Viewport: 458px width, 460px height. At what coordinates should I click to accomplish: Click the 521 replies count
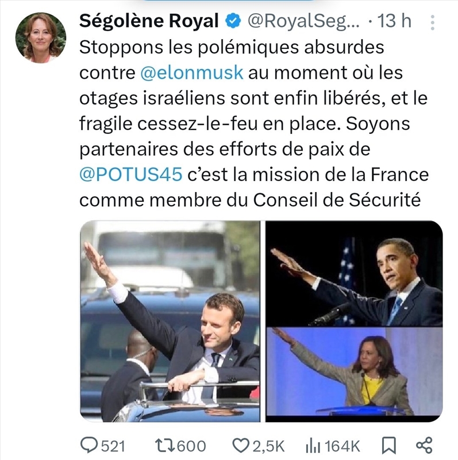113,445
